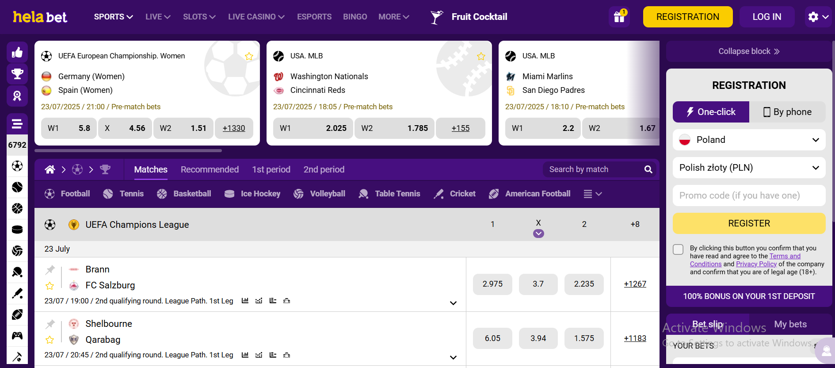Switch to the 2nd period tab
835x368 pixels.
[324, 169]
